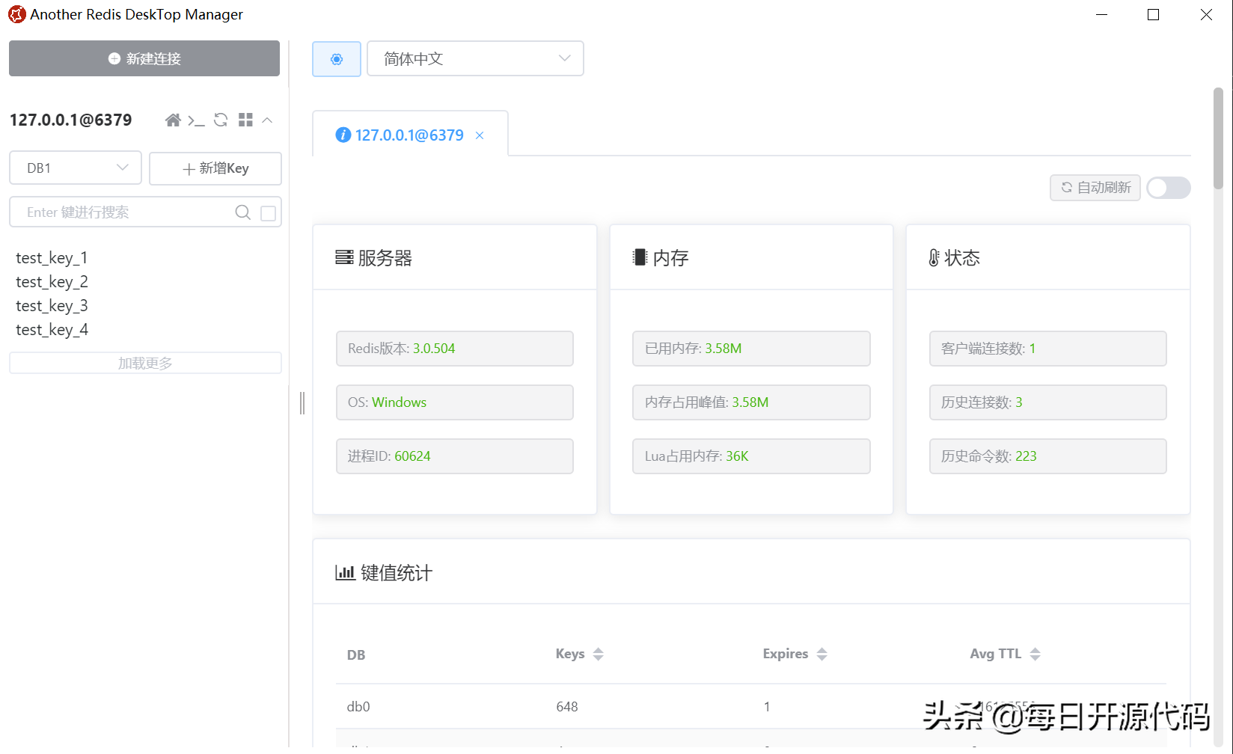Click the 状态 thermometer icon
The image size is (1233, 754).
click(x=934, y=258)
